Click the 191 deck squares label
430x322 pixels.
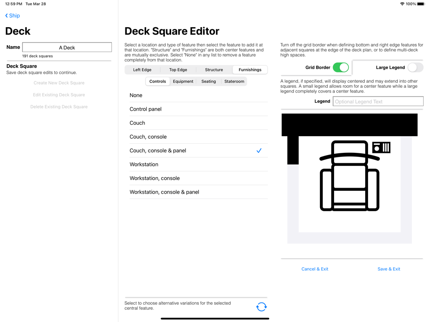point(38,56)
